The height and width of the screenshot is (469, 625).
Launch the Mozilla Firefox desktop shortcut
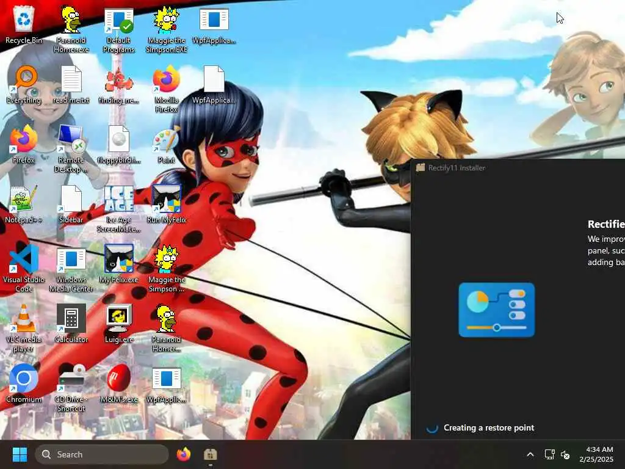[x=166, y=89]
